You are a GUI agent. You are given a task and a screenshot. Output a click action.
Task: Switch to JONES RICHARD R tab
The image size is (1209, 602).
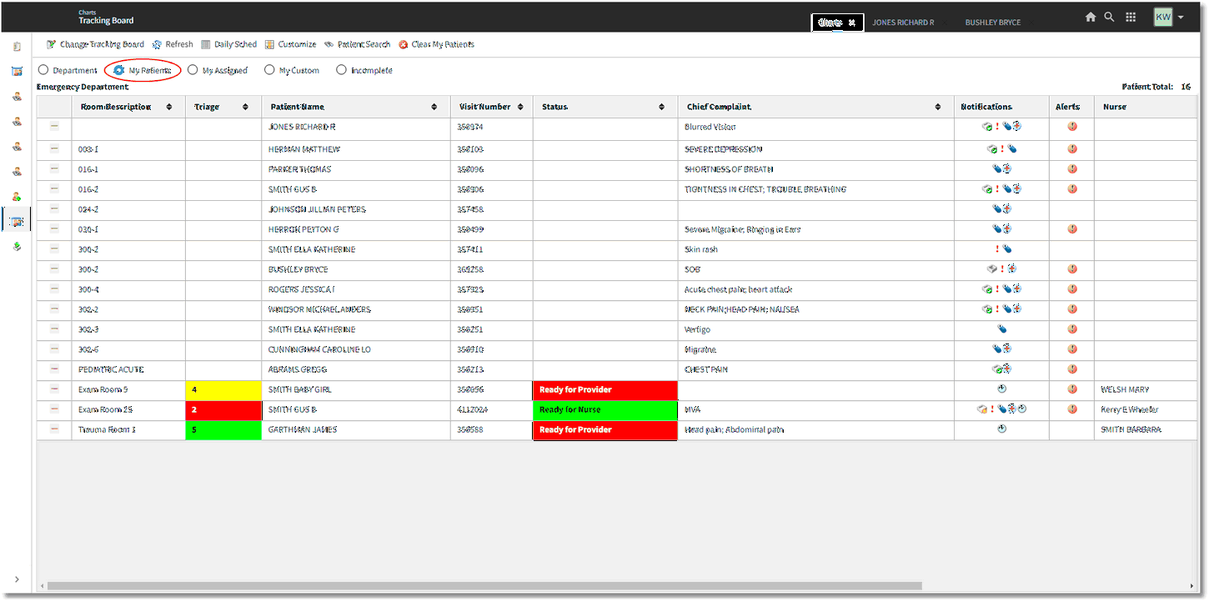click(903, 23)
